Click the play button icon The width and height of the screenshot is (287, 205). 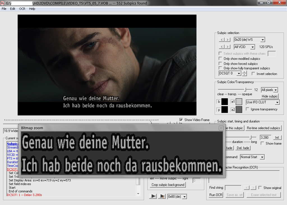pos(153,196)
